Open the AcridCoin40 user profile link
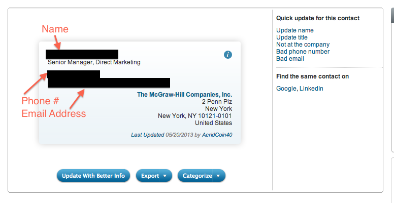 click(217, 135)
